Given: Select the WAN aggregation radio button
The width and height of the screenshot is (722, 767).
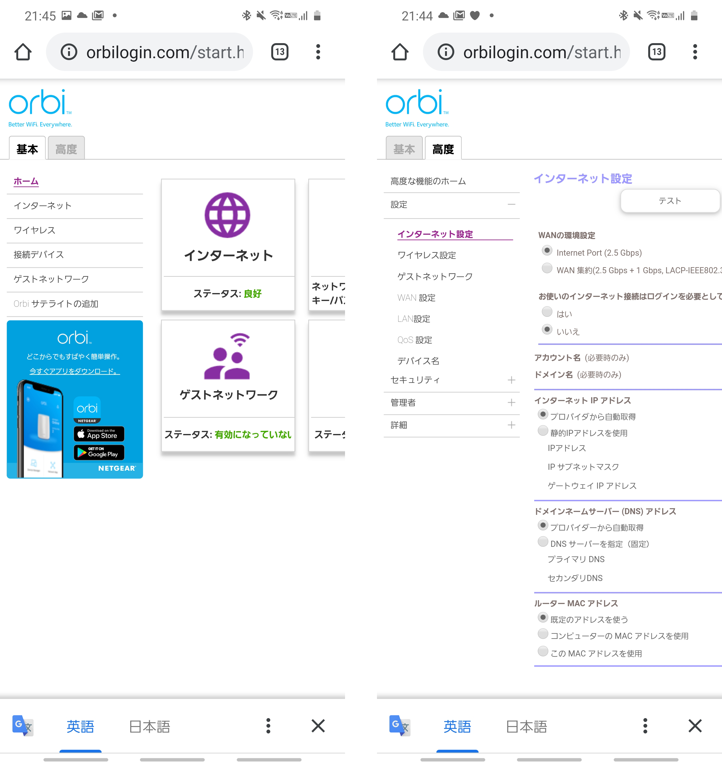Looking at the screenshot, I should (547, 268).
